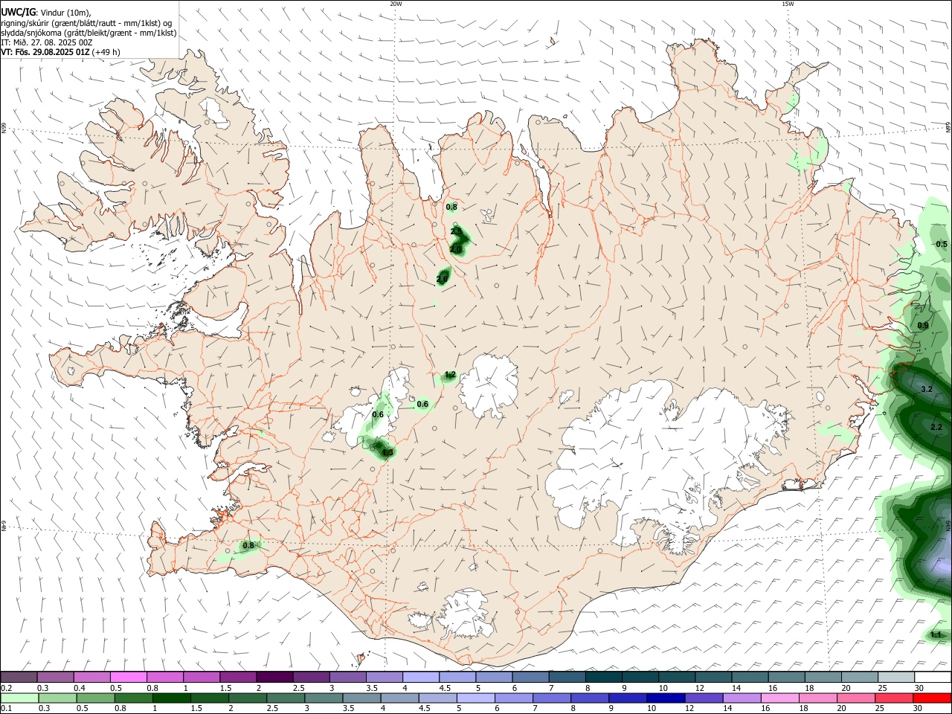The height and width of the screenshot is (714, 952).
Task: Click the dark green rain cell labeled 2.6
Action: click(444, 277)
